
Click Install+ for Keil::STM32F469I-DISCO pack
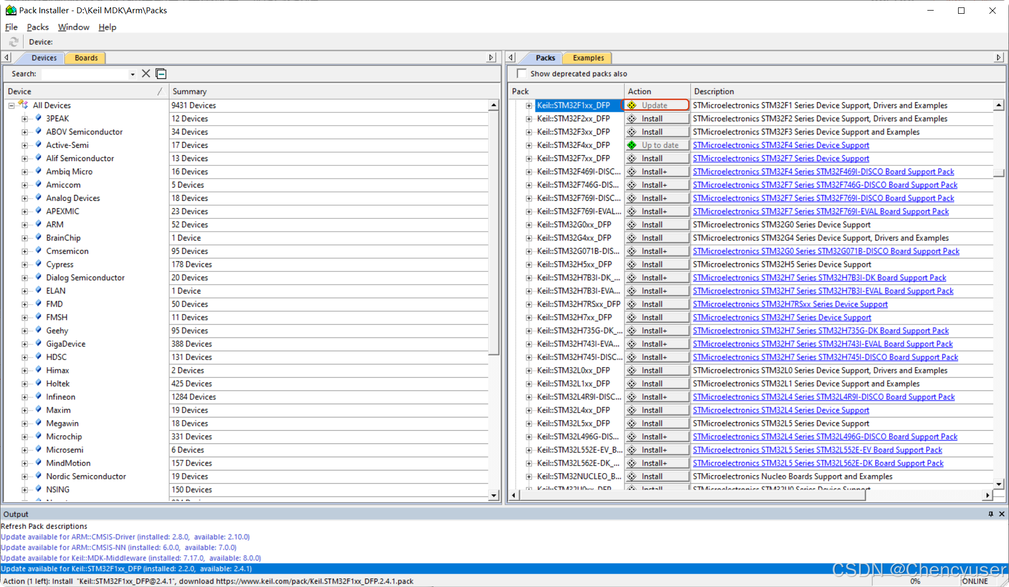[657, 172]
